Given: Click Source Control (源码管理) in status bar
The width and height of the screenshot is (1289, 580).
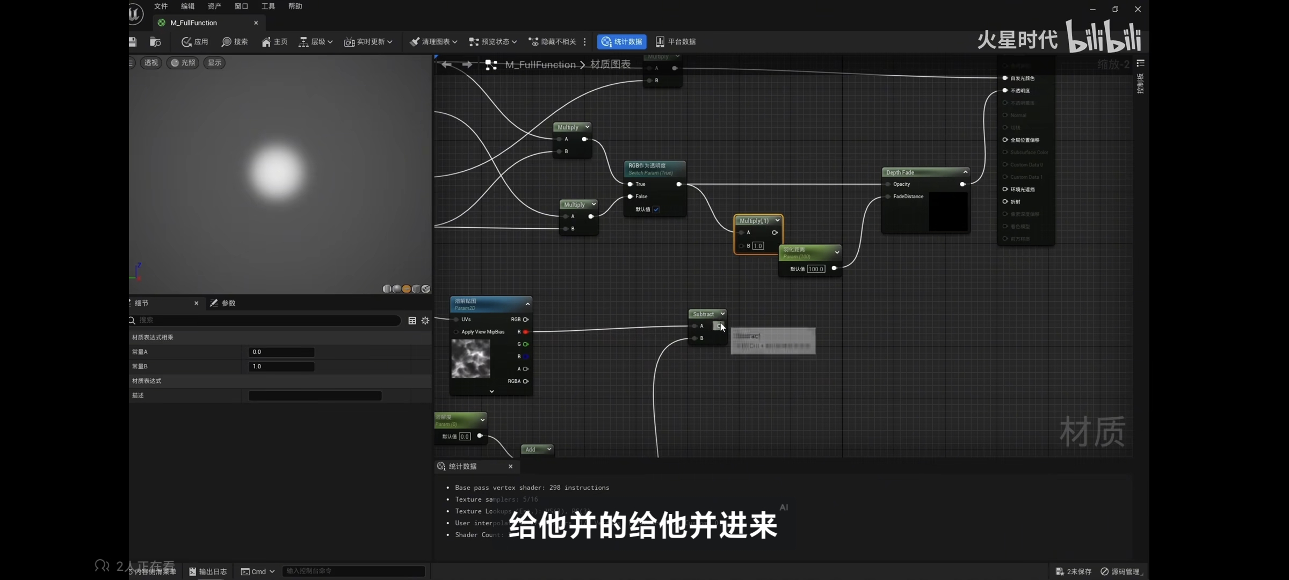Looking at the screenshot, I should click(x=1120, y=571).
